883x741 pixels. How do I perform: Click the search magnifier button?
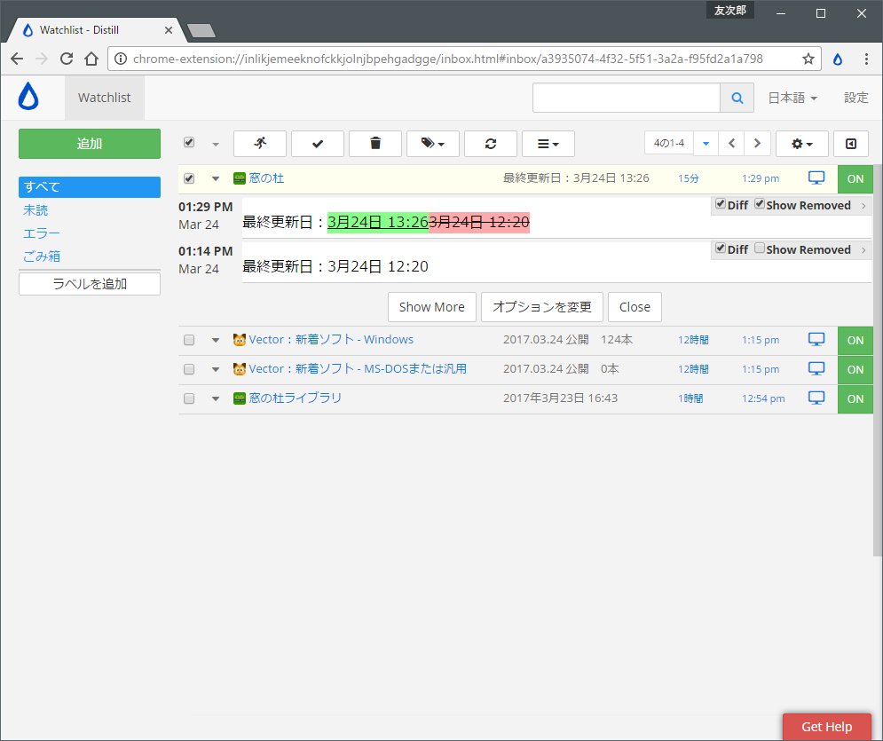click(x=737, y=98)
